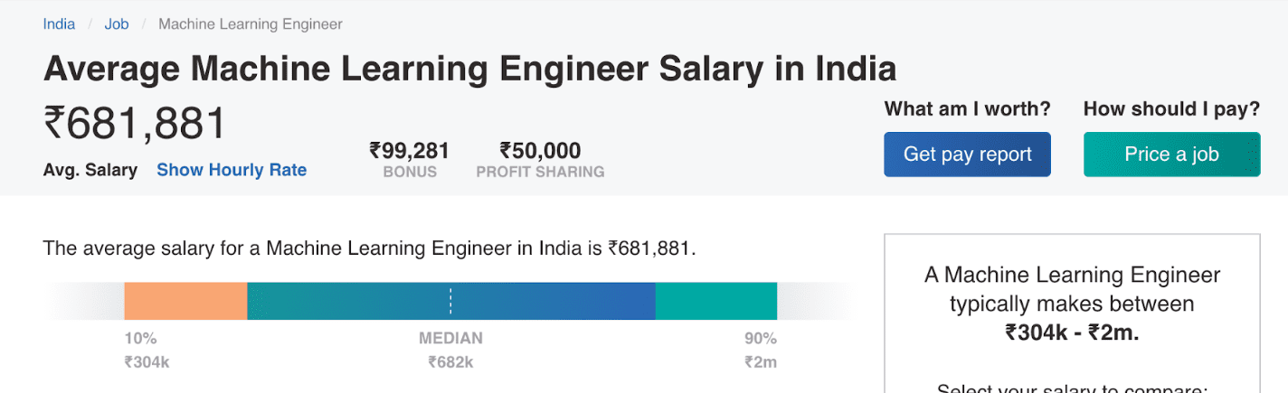Click the dashed median marker line
The width and height of the screenshot is (1288, 393).
[450, 301]
